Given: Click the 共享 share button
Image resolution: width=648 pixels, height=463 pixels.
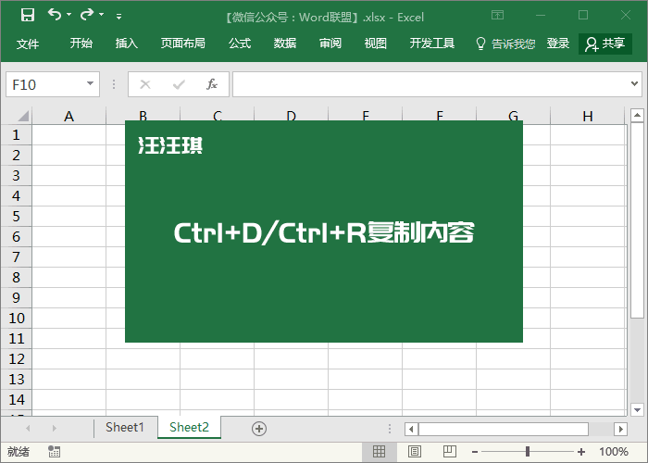Looking at the screenshot, I should click(605, 44).
